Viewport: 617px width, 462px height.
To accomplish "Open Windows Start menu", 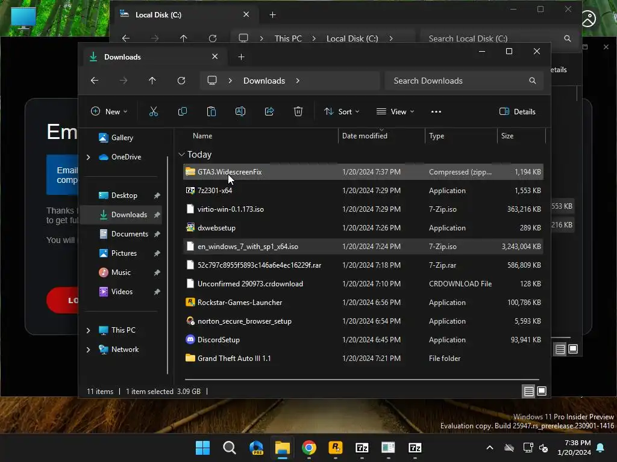I will [202, 448].
